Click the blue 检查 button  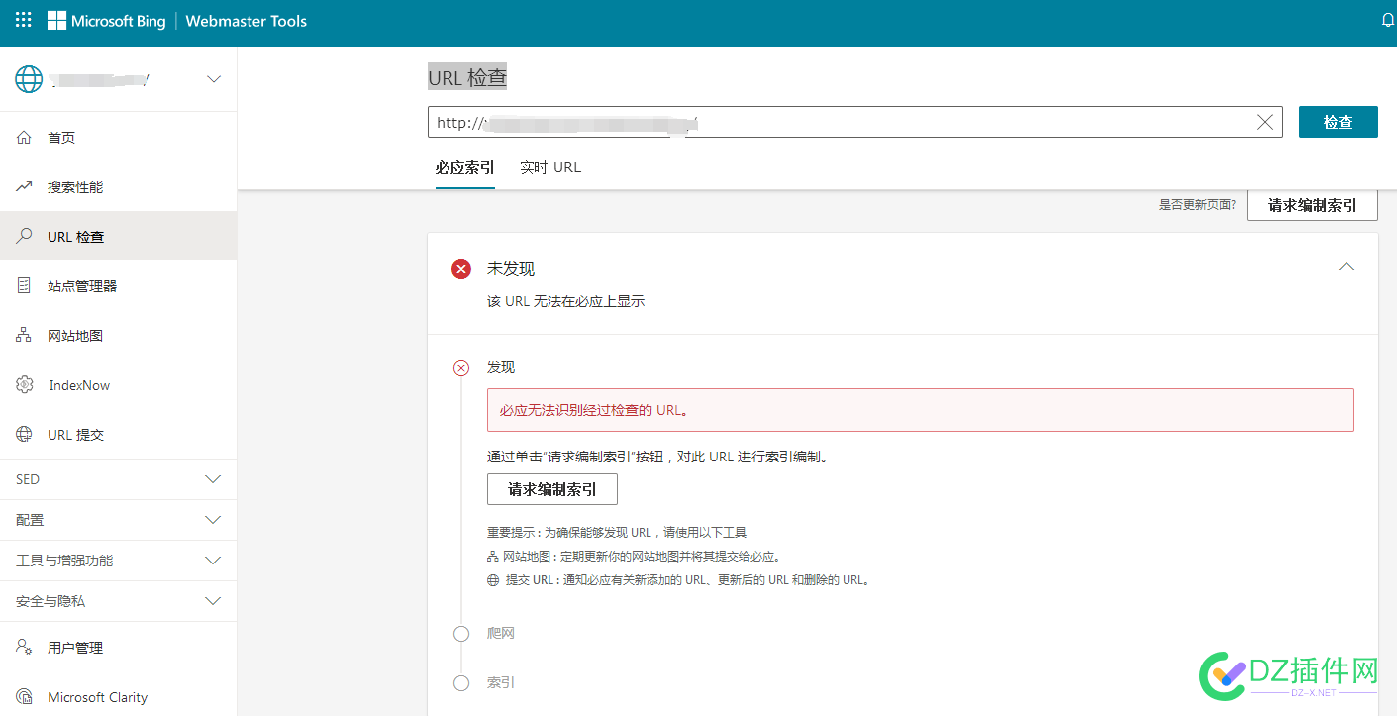coord(1338,122)
